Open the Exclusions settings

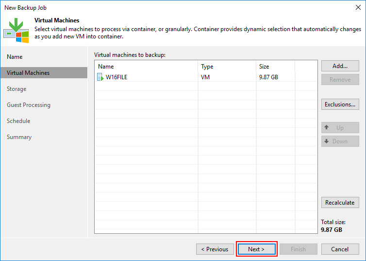click(340, 104)
